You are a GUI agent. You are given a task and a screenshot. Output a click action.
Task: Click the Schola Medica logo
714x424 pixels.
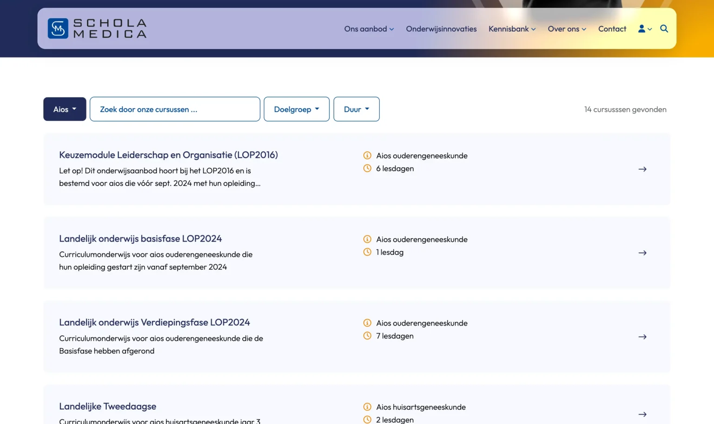click(x=97, y=28)
